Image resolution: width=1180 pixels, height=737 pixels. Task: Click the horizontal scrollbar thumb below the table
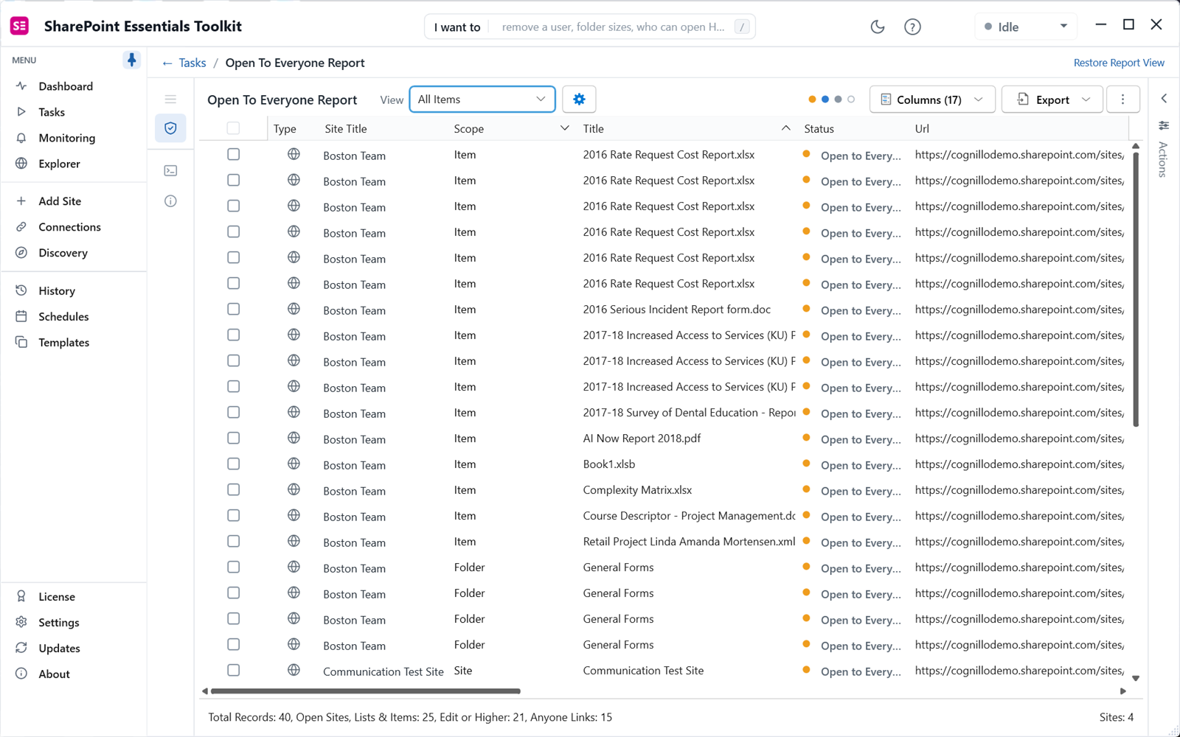366,691
